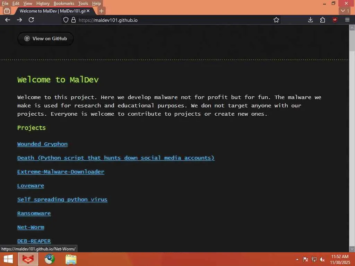
Task: Open File Explorer from the taskbar
Action: [x=71, y=259]
